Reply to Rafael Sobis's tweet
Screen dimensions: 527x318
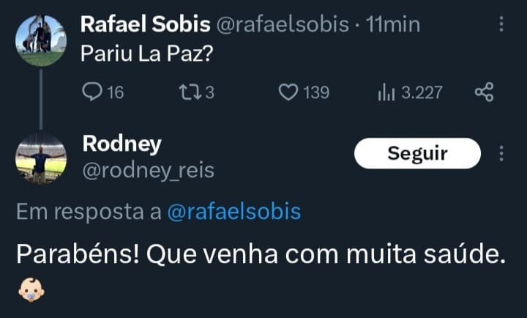(92, 92)
